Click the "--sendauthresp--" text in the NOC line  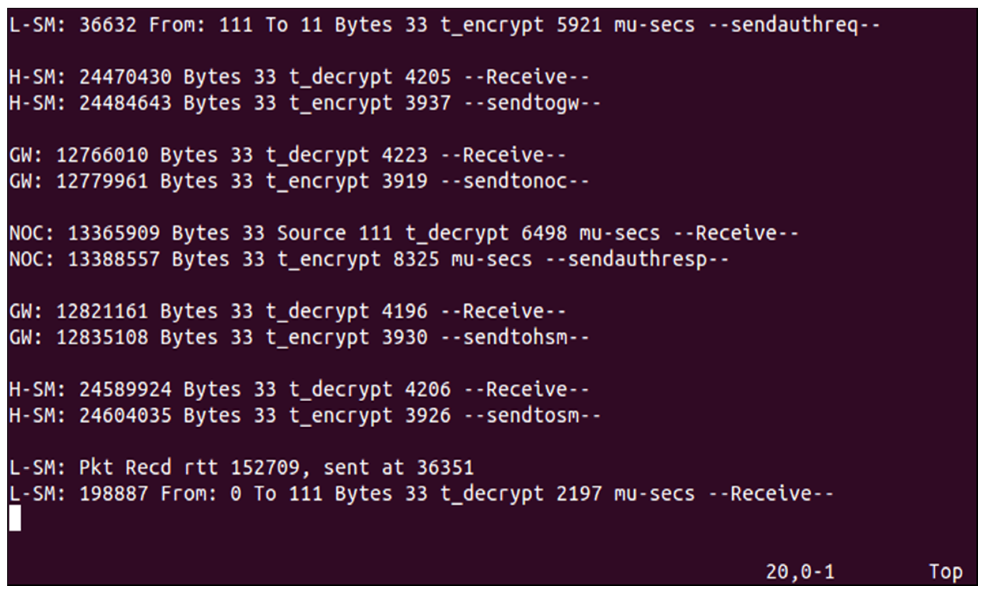pos(637,259)
